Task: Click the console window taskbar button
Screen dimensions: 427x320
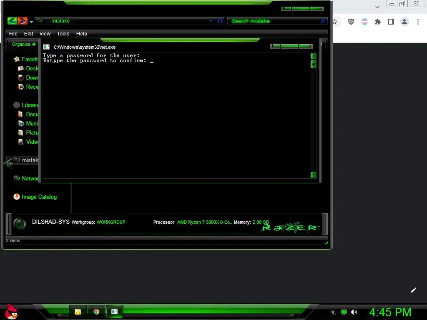Action: pos(114,312)
